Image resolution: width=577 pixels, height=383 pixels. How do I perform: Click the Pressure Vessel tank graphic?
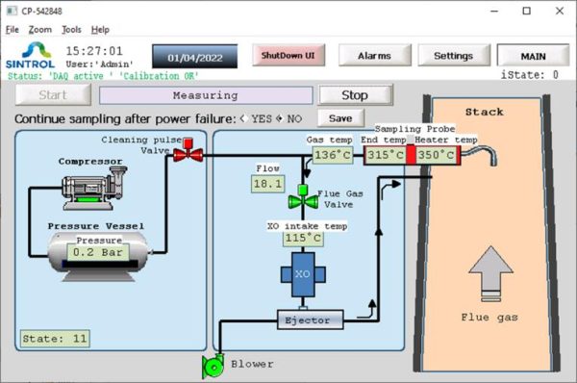tap(99, 257)
